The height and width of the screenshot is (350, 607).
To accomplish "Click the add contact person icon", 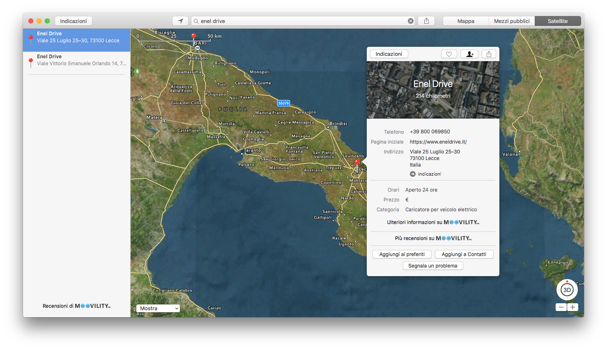I will point(469,54).
